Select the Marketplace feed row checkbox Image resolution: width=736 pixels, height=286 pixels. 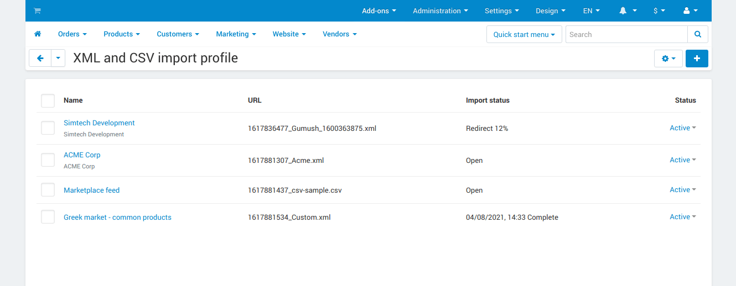pos(48,190)
